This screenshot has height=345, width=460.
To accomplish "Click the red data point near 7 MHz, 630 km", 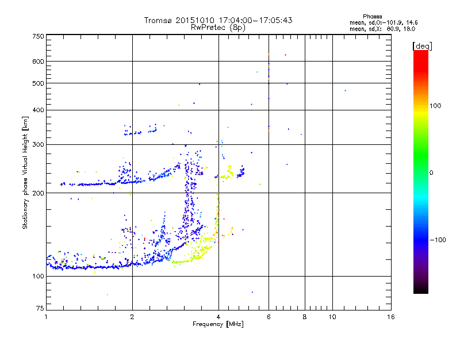I will click(x=285, y=55).
